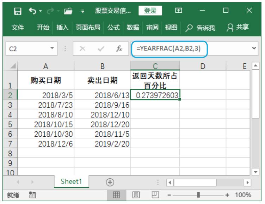Image resolution: width=265 pixels, height=204 pixels.
Task: Switch to Page Layout view
Action: (136, 195)
